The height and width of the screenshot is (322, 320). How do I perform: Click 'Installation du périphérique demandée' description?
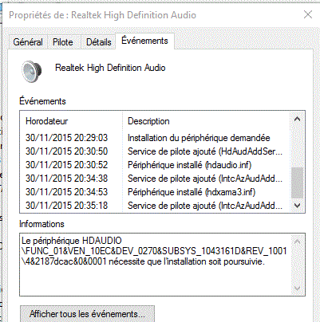tap(199, 138)
